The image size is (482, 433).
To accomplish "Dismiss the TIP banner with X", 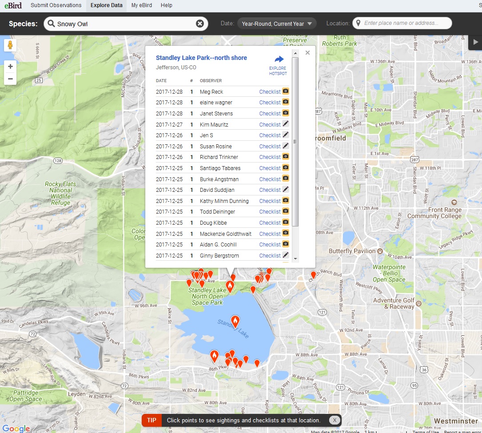I will click(335, 420).
